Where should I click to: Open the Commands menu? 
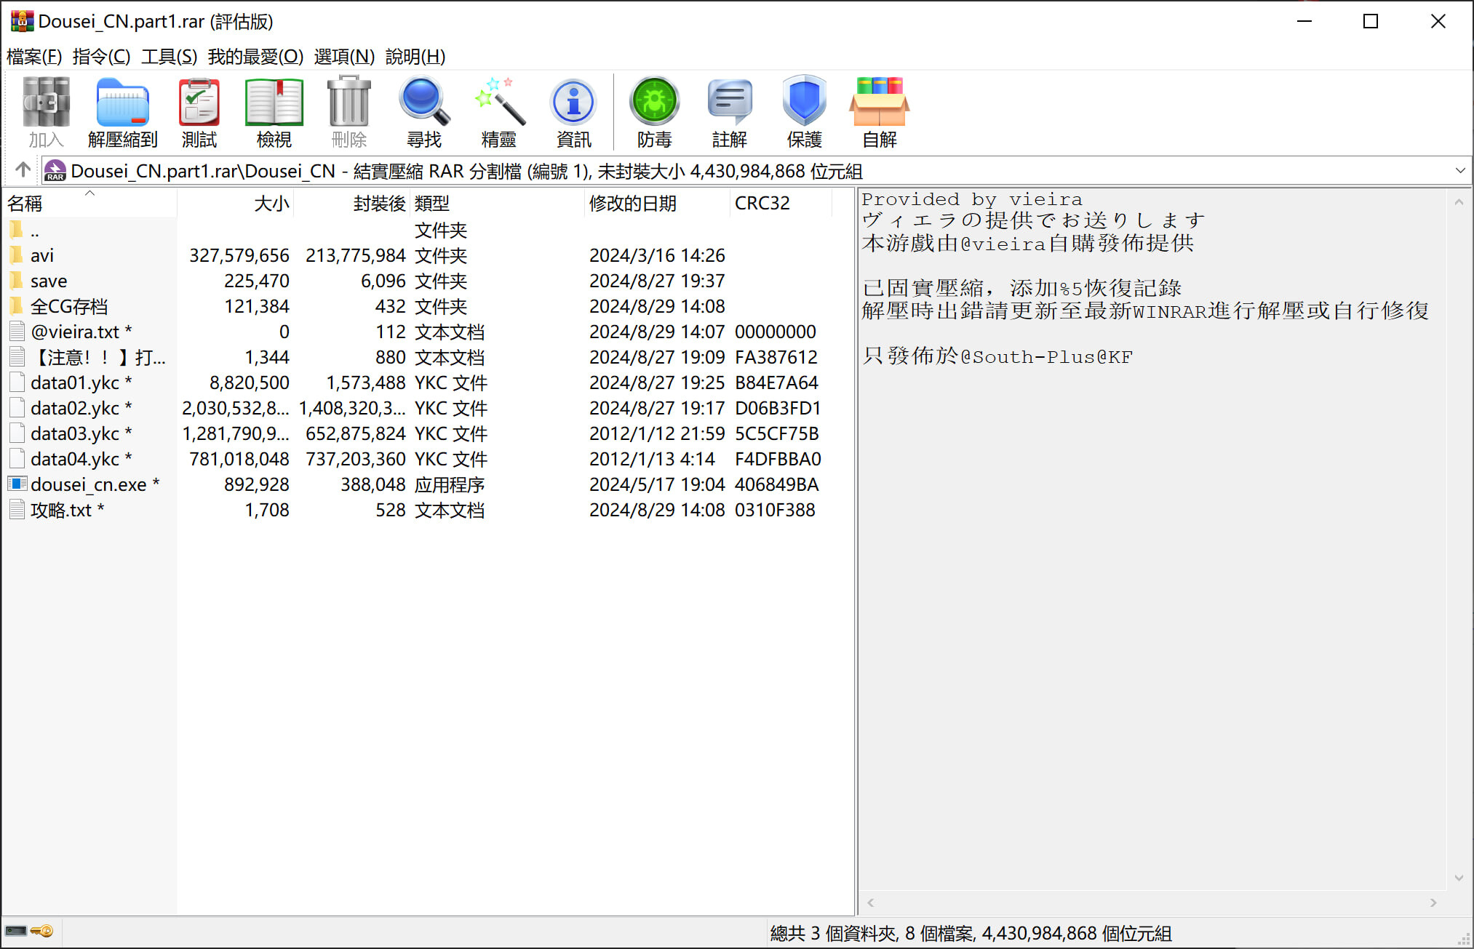tap(101, 57)
